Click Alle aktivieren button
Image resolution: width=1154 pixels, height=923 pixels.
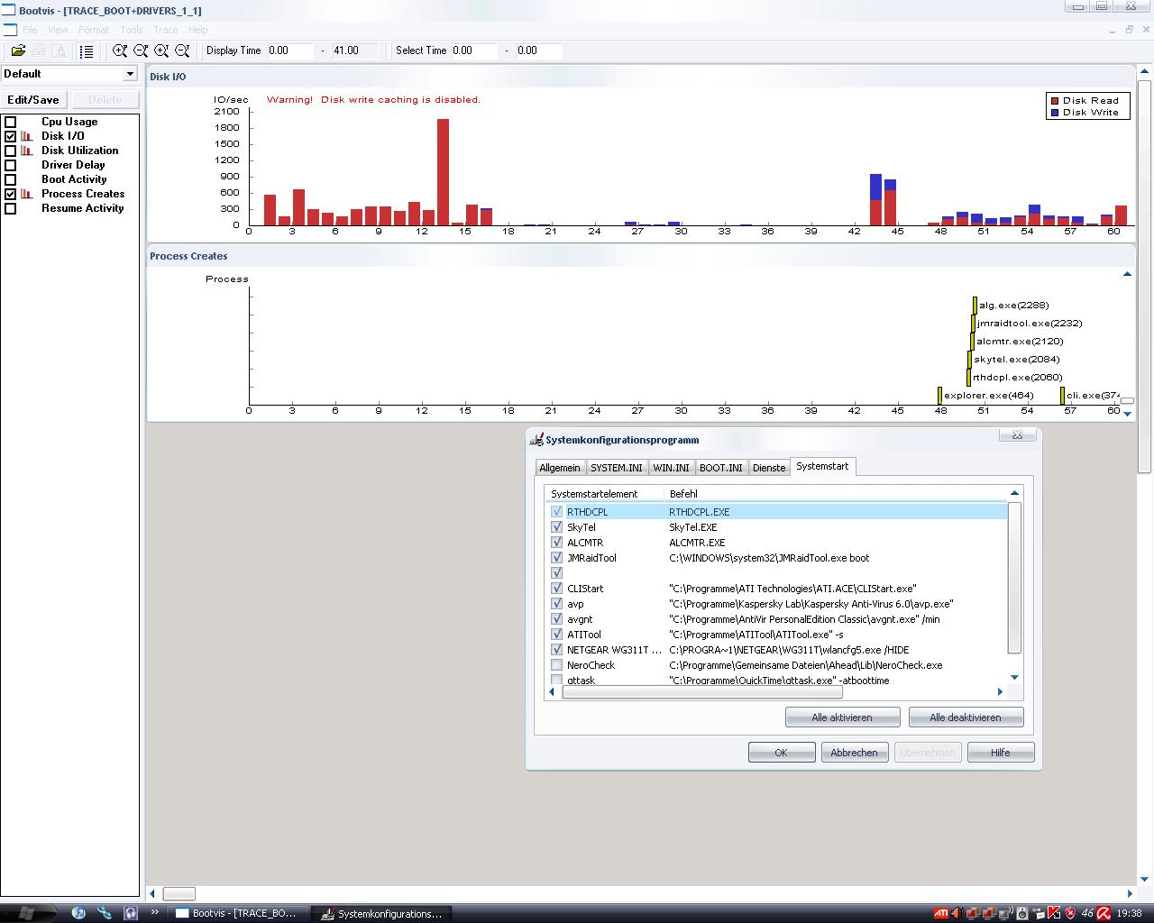[x=842, y=717]
